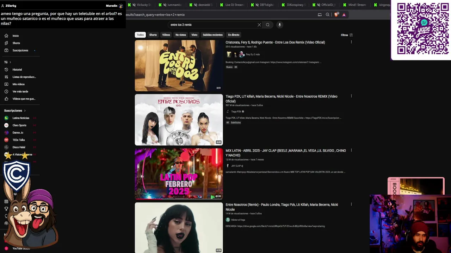Expand the Suscripciones section header
Viewport: 451px width, 253px height.
point(15,110)
